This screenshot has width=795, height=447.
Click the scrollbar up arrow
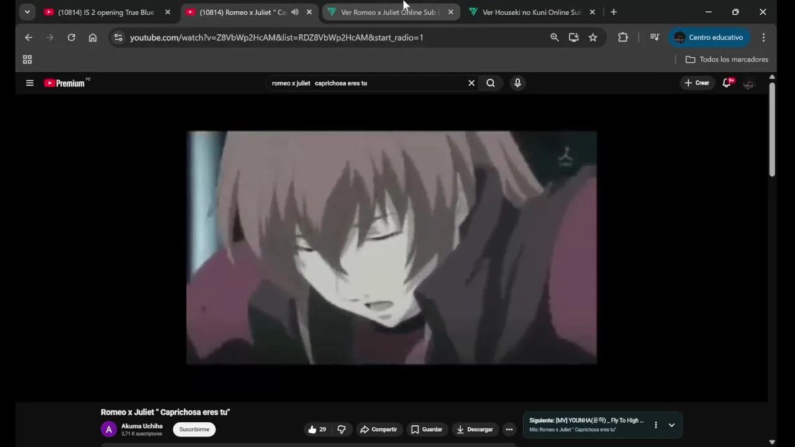(x=772, y=77)
